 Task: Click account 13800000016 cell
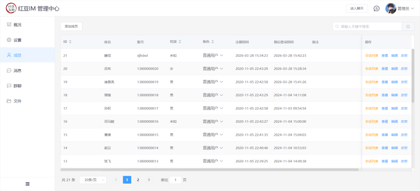point(148,121)
